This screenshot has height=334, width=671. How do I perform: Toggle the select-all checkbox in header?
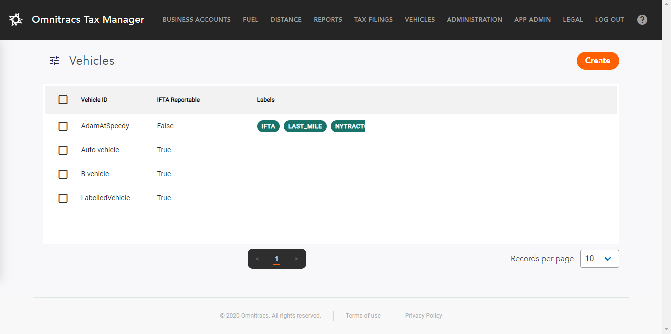(x=63, y=100)
